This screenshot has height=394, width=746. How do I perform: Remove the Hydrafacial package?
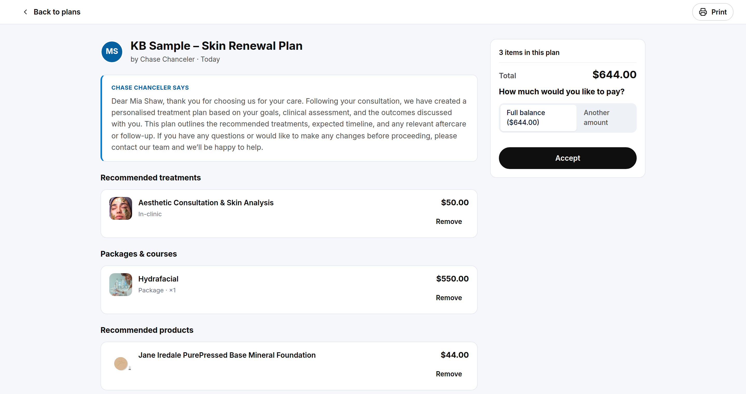[449, 298]
